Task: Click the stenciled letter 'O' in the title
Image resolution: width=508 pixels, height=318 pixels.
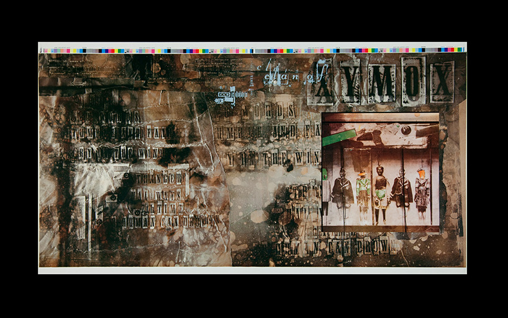Action: tap(412, 81)
